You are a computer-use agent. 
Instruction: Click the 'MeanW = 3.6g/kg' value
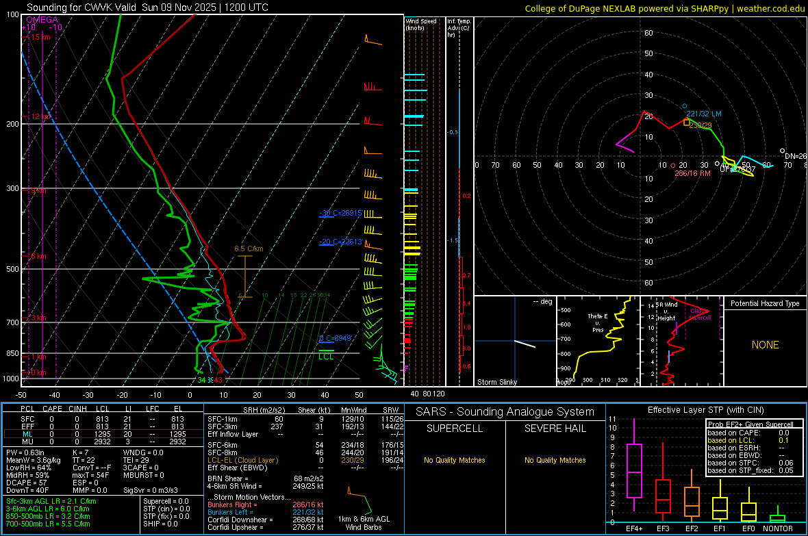pos(33,460)
